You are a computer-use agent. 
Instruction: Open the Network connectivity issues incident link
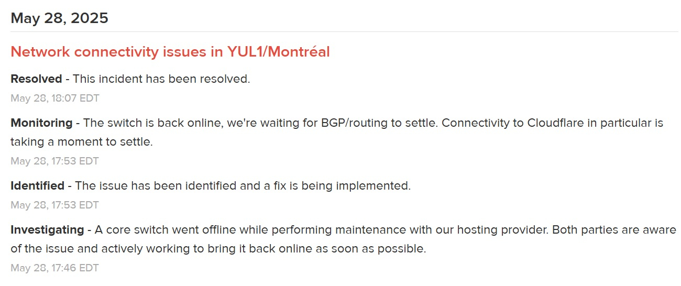[170, 52]
